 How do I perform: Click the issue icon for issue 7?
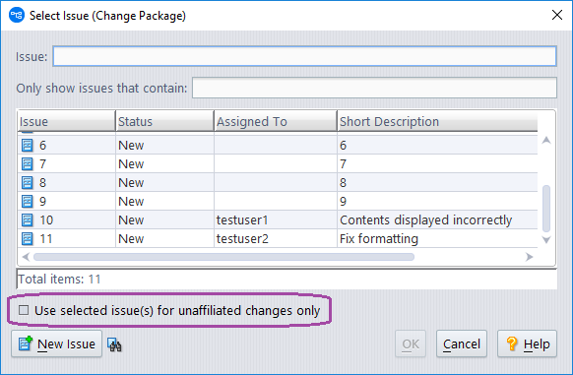coord(27,163)
